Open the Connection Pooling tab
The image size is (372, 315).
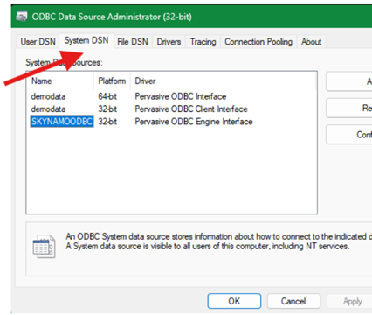coord(258,42)
